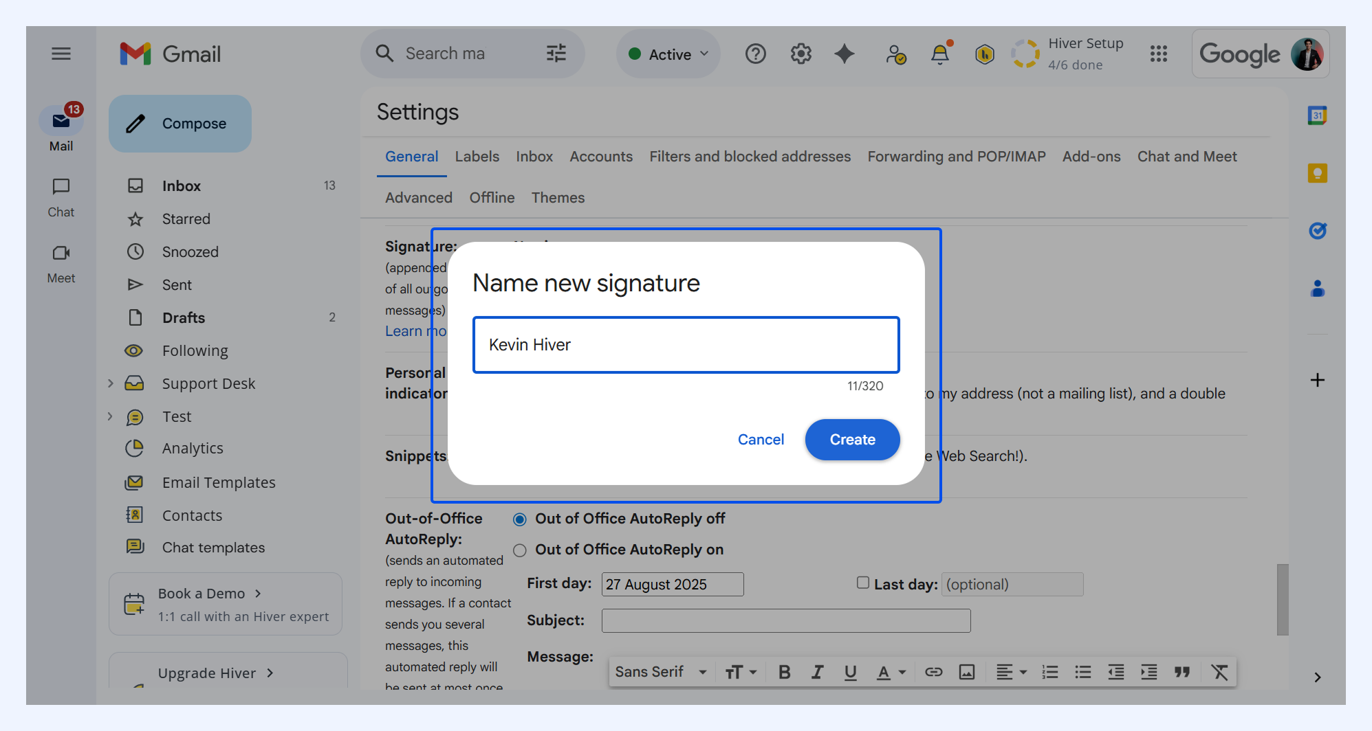1372x731 pixels.
Task: Open the Hiver user status icon
Action: 896,54
